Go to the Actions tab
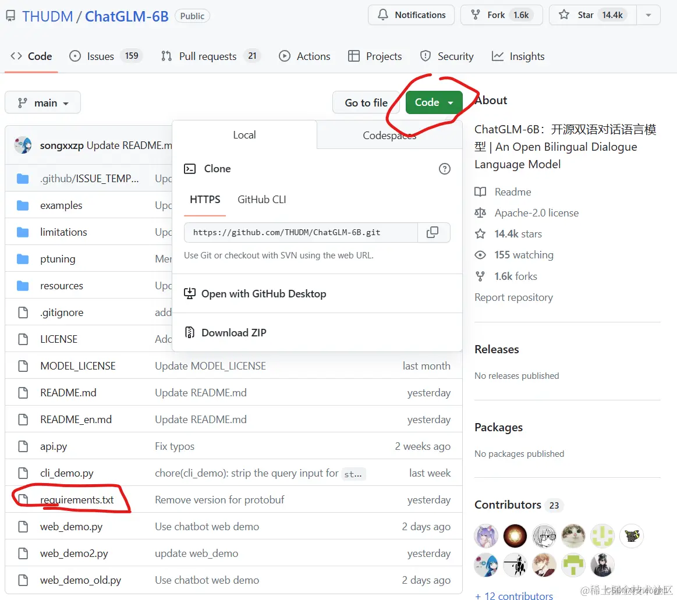Viewport: 677px width, 600px height. pyautogui.click(x=305, y=56)
